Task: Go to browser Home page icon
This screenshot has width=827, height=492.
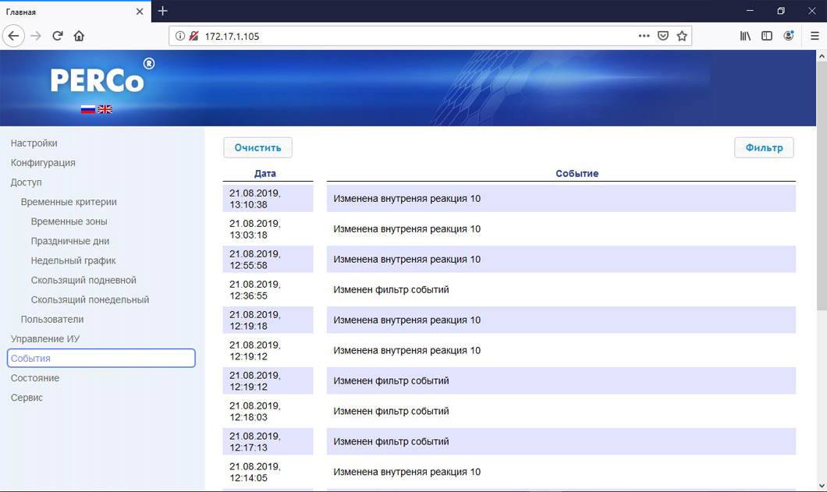Action: [79, 36]
